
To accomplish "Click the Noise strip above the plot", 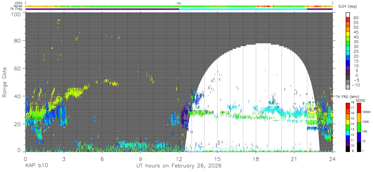I will (179, 6).
